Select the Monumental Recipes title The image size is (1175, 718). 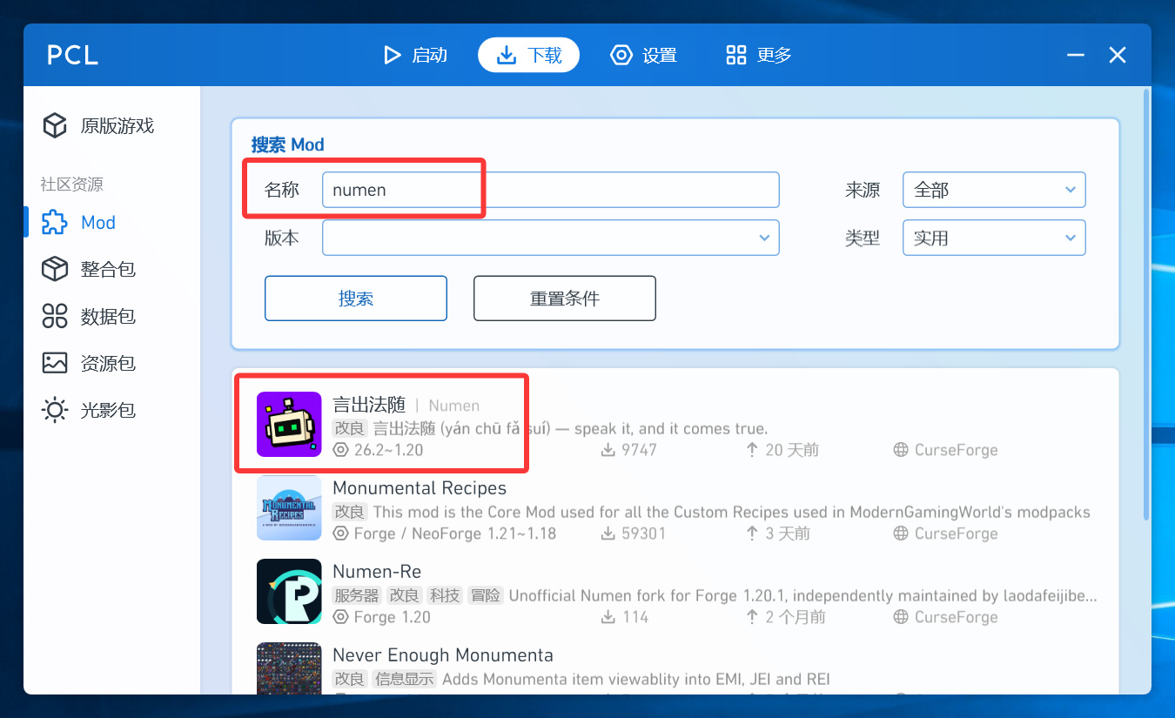point(420,488)
